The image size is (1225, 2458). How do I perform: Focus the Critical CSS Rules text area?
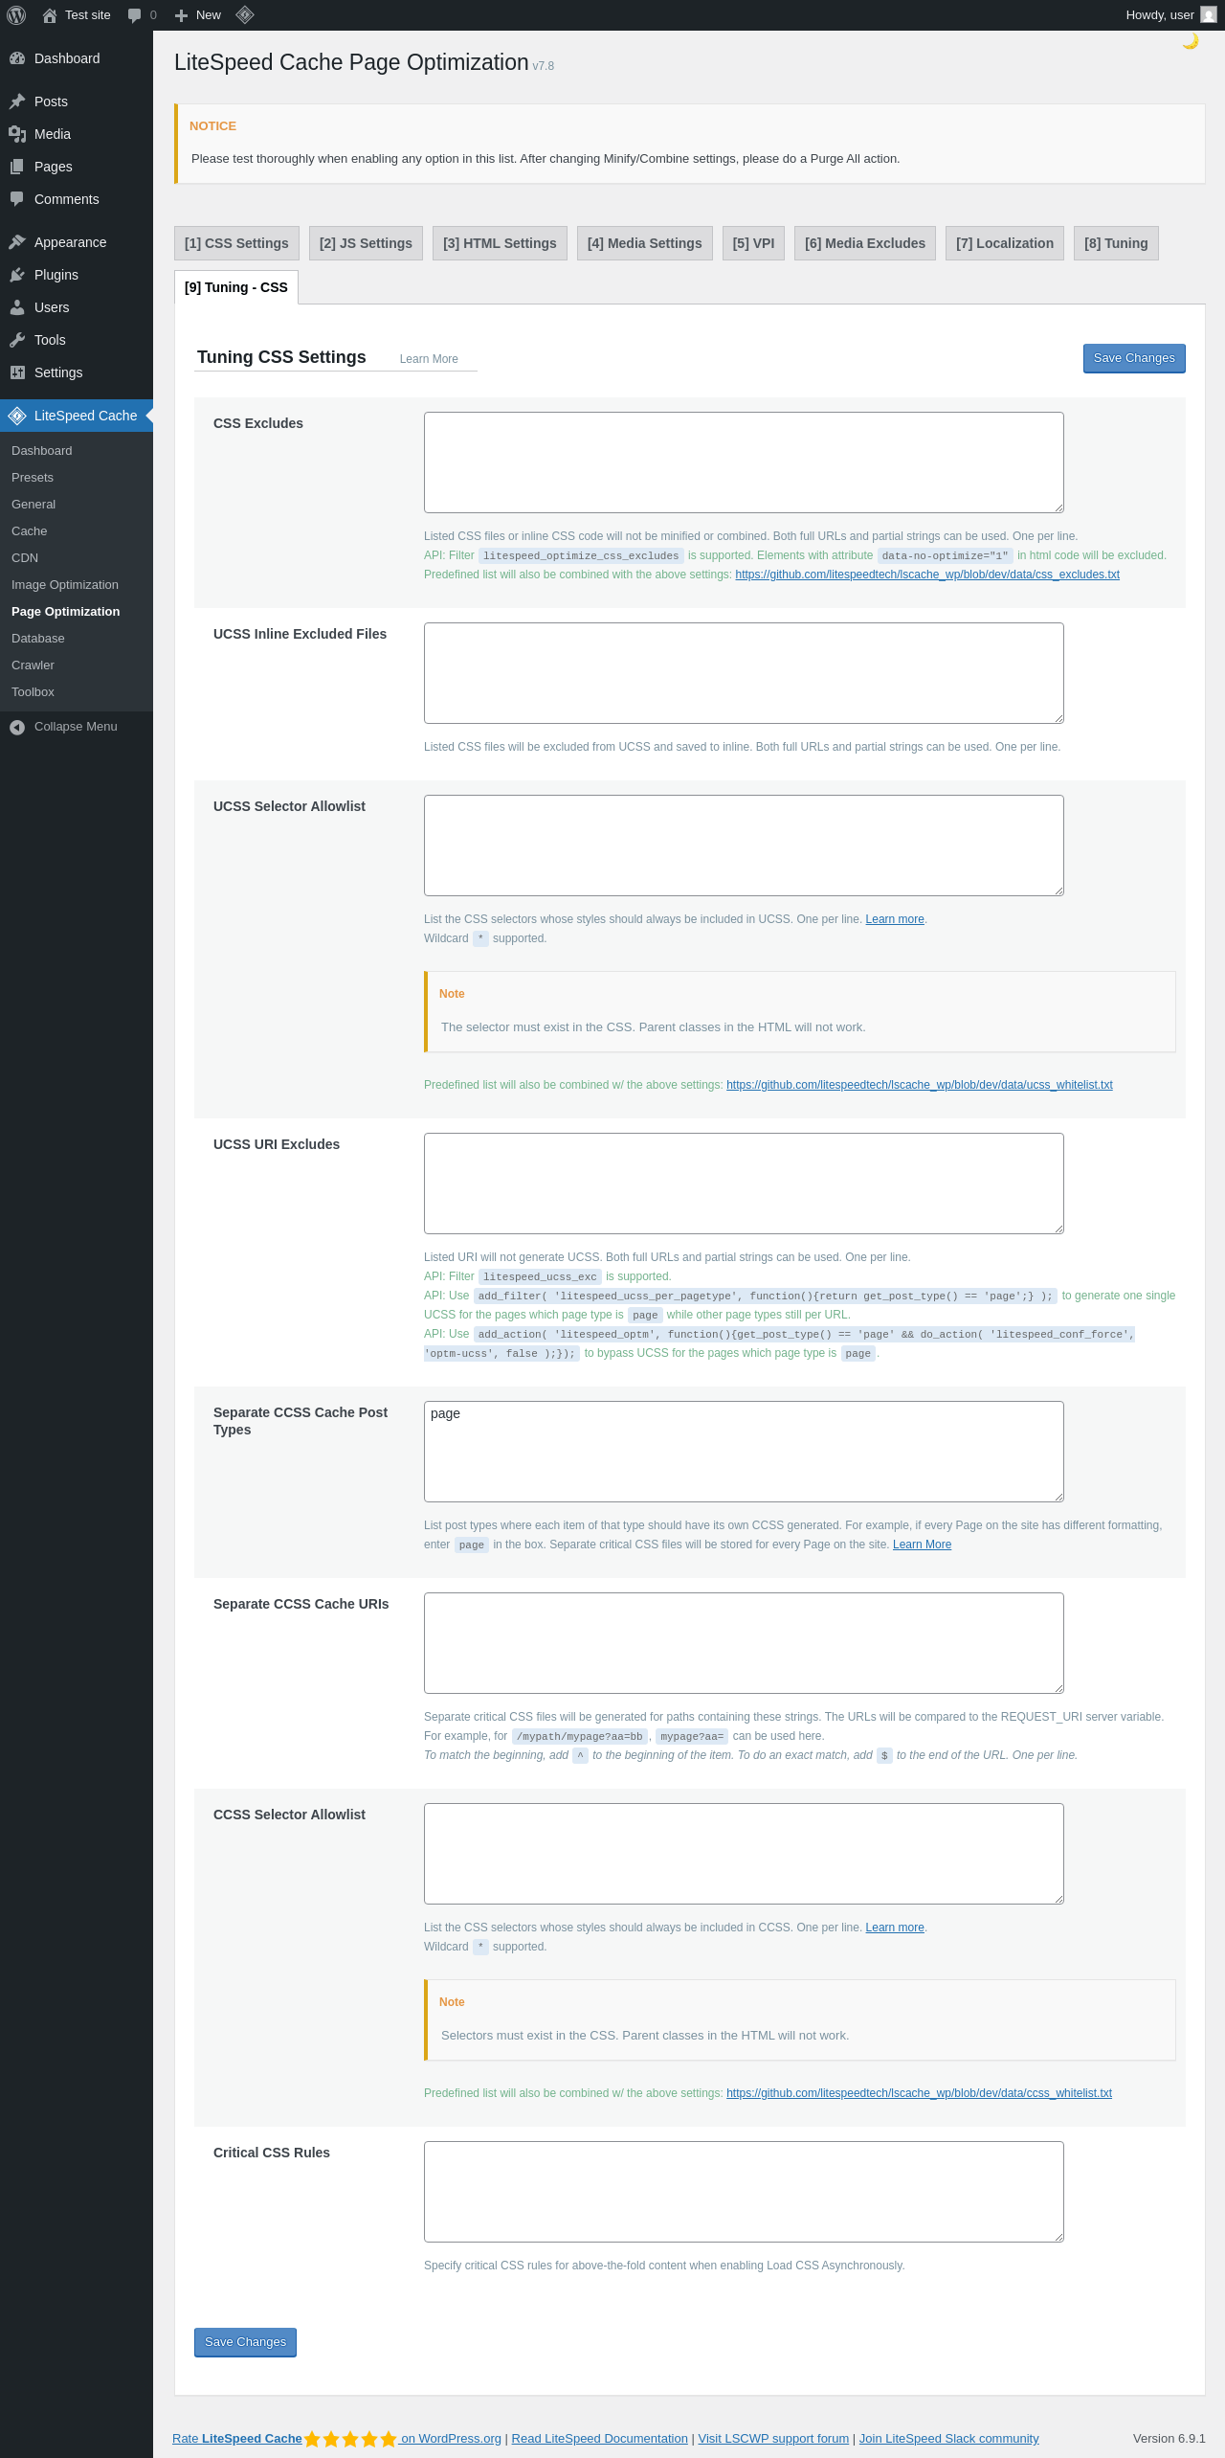744,2192
